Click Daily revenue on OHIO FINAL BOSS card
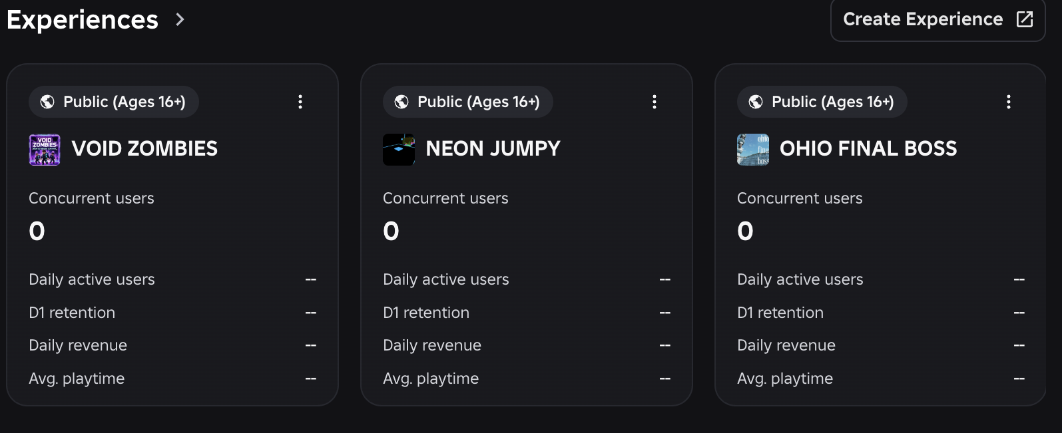The height and width of the screenshot is (433, 1062). coord(786,345)
